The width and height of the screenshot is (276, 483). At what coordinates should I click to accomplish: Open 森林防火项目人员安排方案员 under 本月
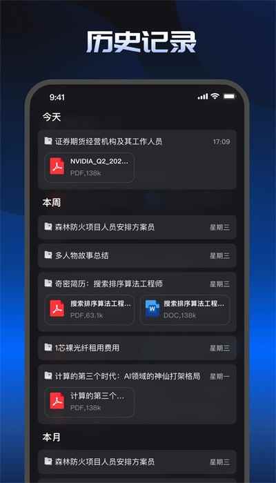tap(137, 462)
